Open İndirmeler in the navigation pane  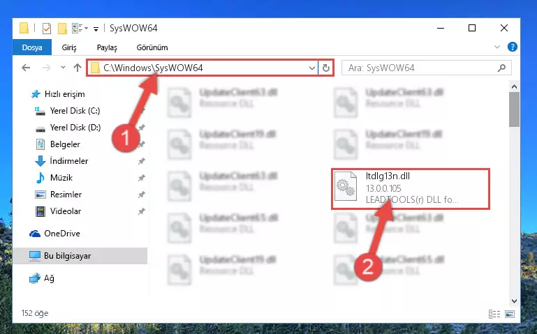coord(69,160)
